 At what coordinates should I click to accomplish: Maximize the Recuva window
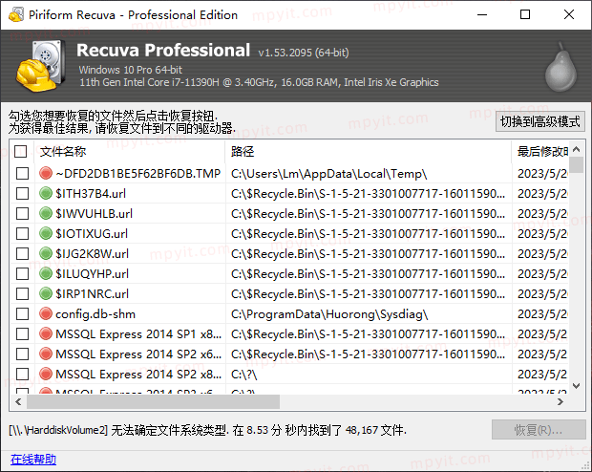click(525, 14)
